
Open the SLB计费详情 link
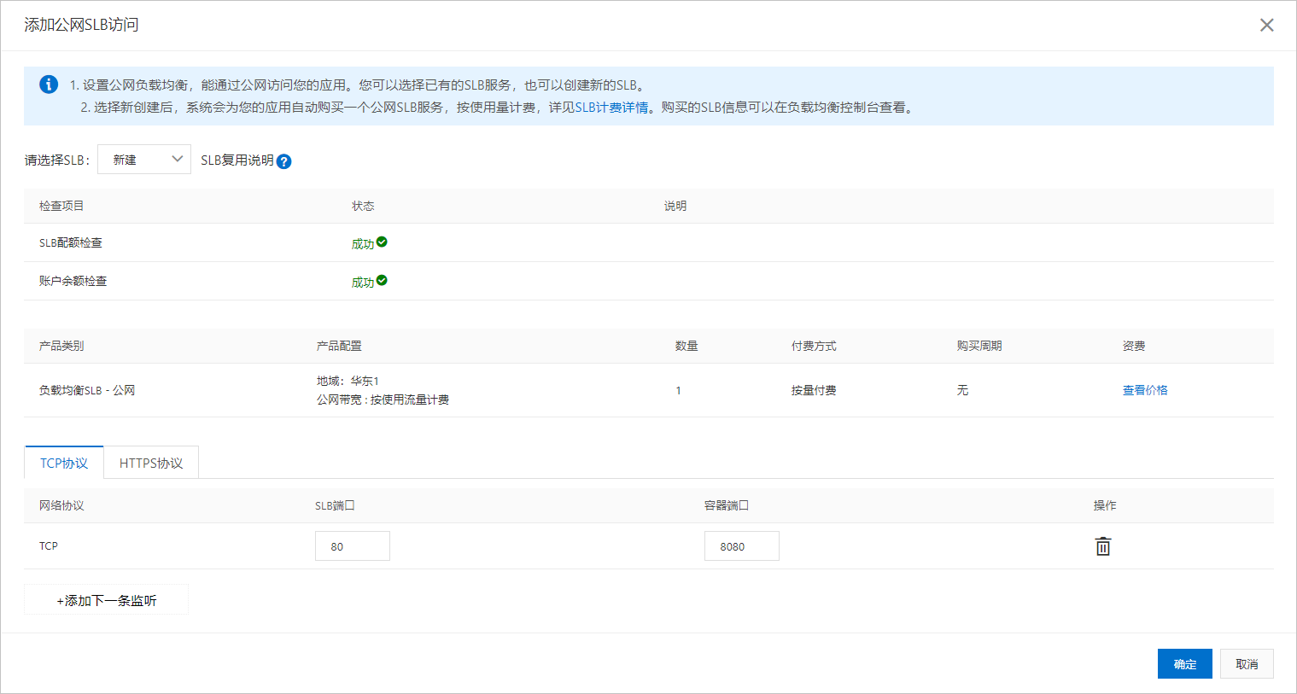point(611,108)
